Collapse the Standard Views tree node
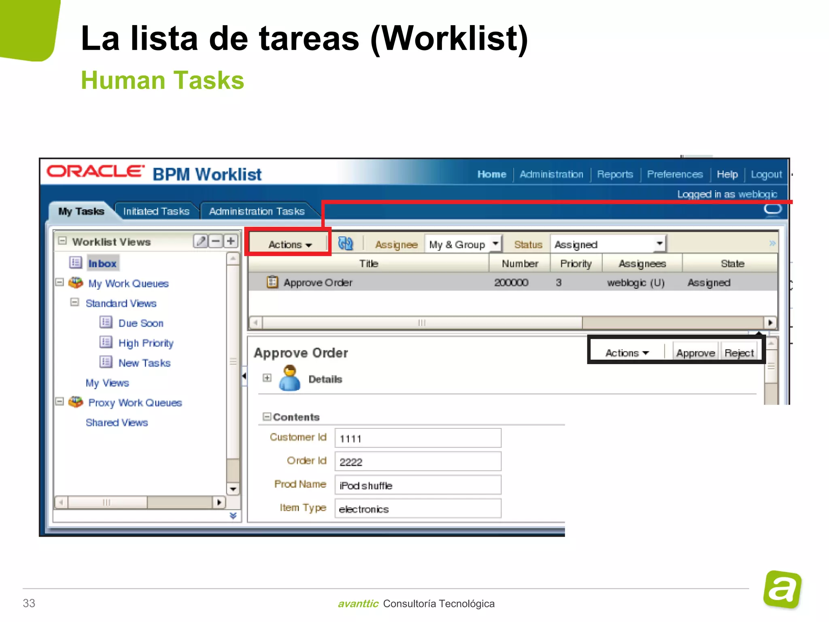The image size is (829, 622). pyautogui.click(x=74, y=302)
